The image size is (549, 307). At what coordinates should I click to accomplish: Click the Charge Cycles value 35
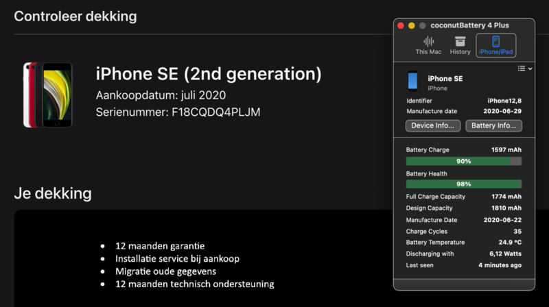pos(517,232)
